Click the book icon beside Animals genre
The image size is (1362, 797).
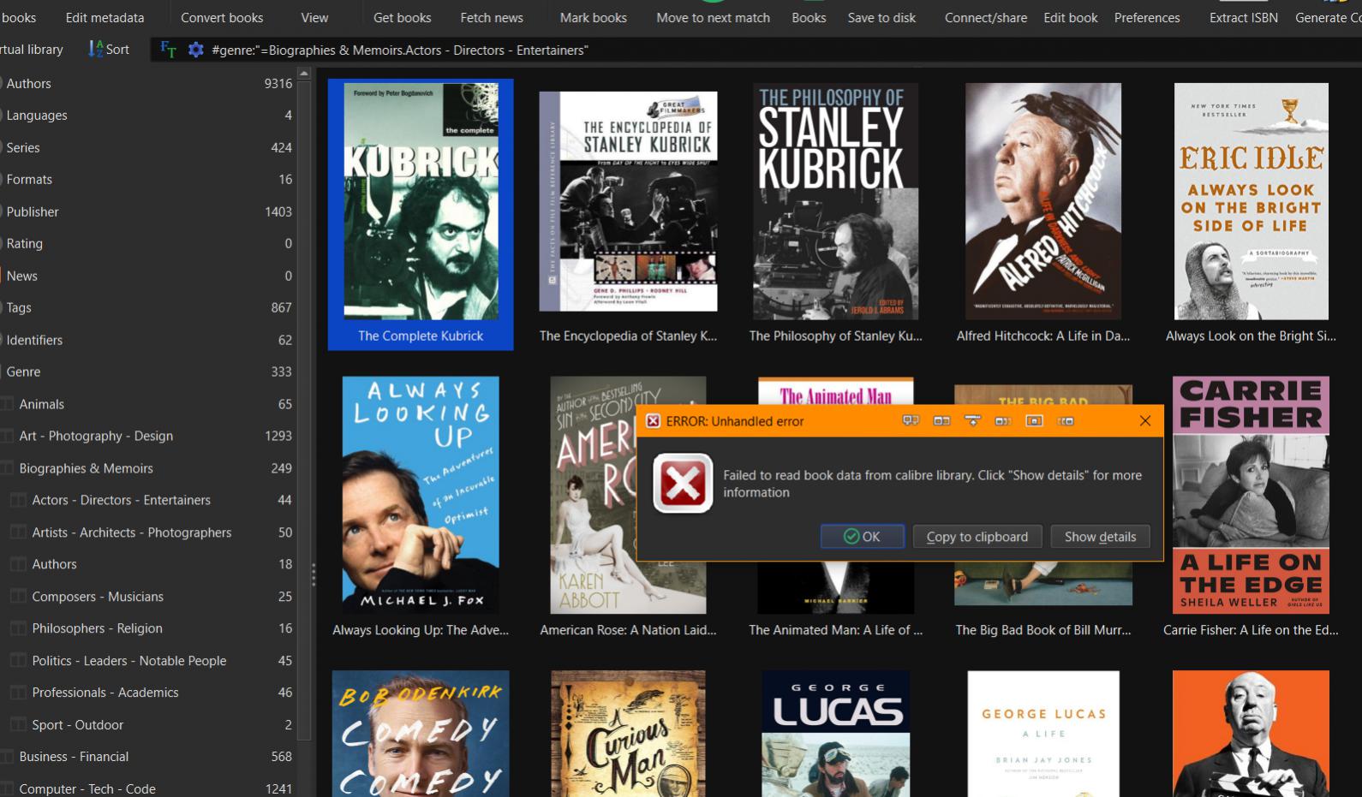[x=9, y=404]
